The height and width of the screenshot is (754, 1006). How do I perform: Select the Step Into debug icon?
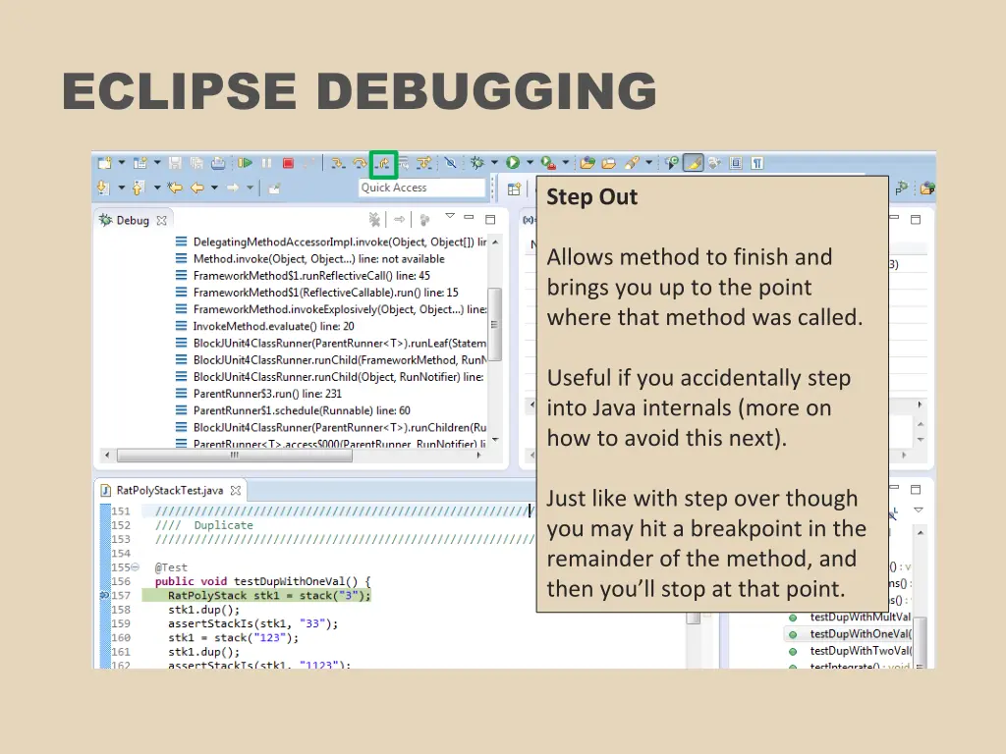click(337, 163)
